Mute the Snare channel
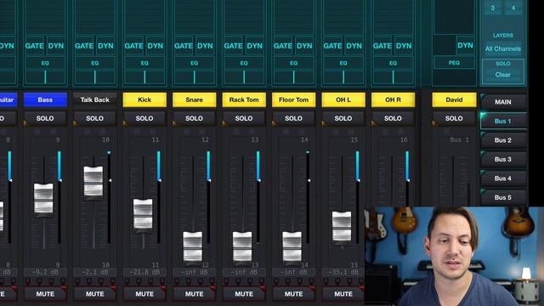Screen dimensions: 544x306 195,294
